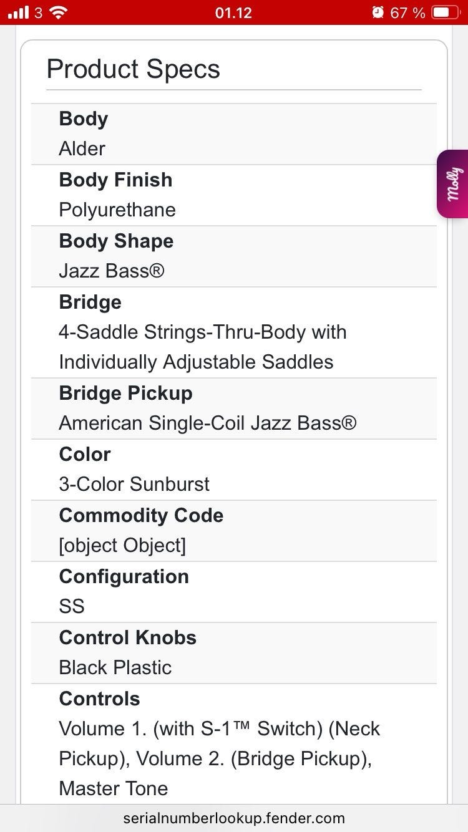The image size is (468, 832).
Task: Tap the Wi-Fi status icon
Action: (x=59, y=12)
